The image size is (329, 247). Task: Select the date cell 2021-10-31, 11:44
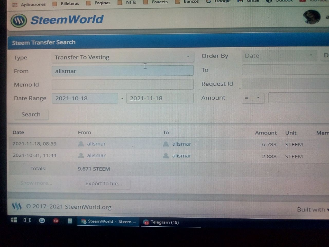click(x=34, y=155)
